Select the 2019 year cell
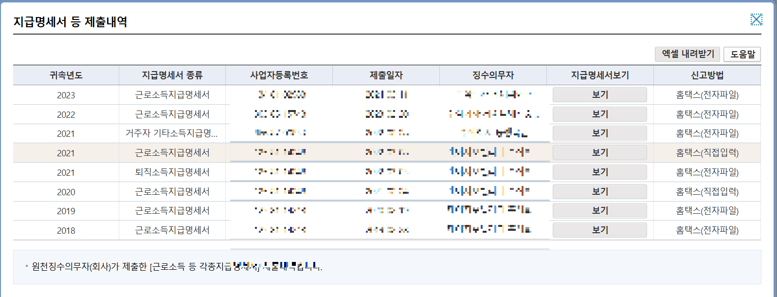This screenshot has width=777, height=297. click(x=66, y=211)
